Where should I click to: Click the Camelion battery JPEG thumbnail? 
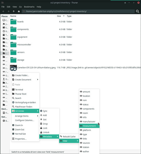[x=13, y=68]
